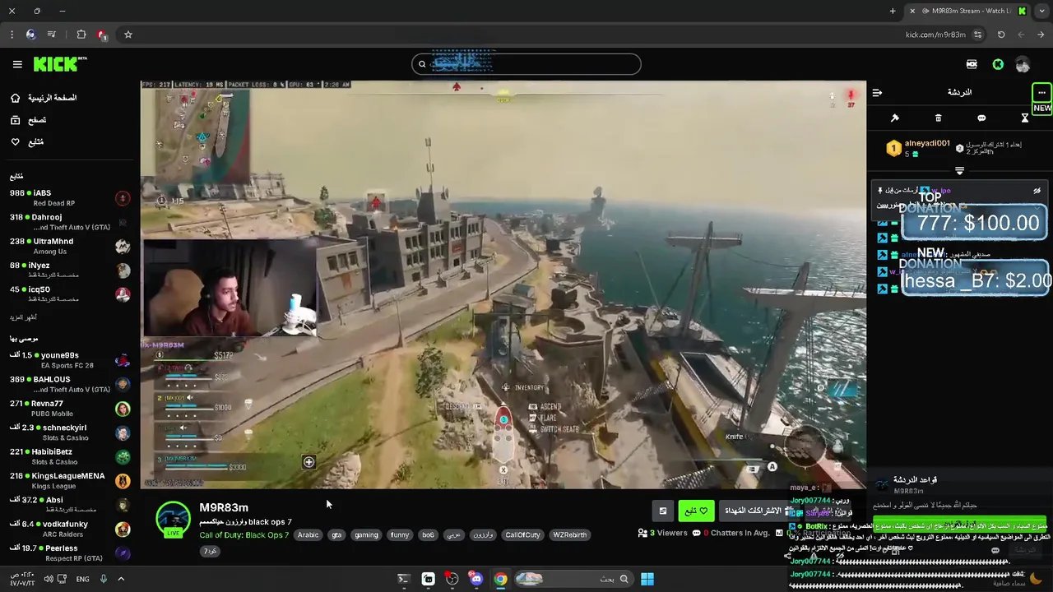Click the green follow heart button

(x=696, y=511)
